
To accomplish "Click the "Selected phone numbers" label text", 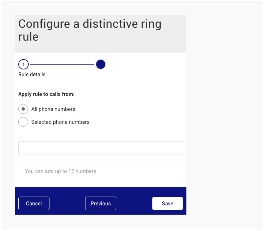I will [60, 122].
